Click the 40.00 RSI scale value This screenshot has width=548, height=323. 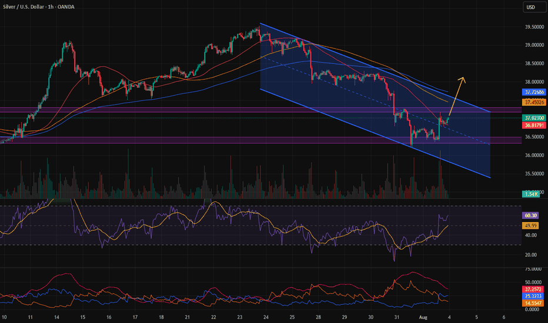tap(530, 235)
